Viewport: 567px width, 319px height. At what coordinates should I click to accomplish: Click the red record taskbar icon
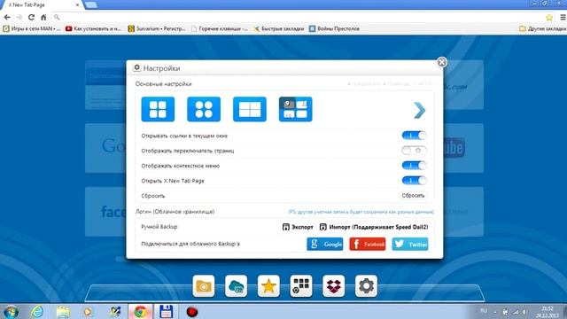pos(192,312)
